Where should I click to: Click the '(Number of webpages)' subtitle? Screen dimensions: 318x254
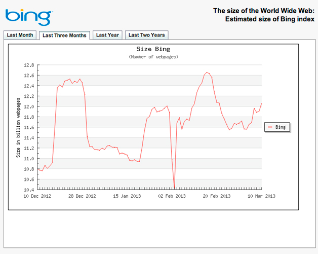153,57
